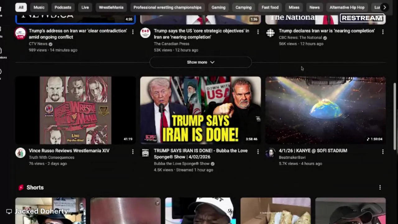
Task: Open options menu for CBC News video
Action: pos(383,32)
